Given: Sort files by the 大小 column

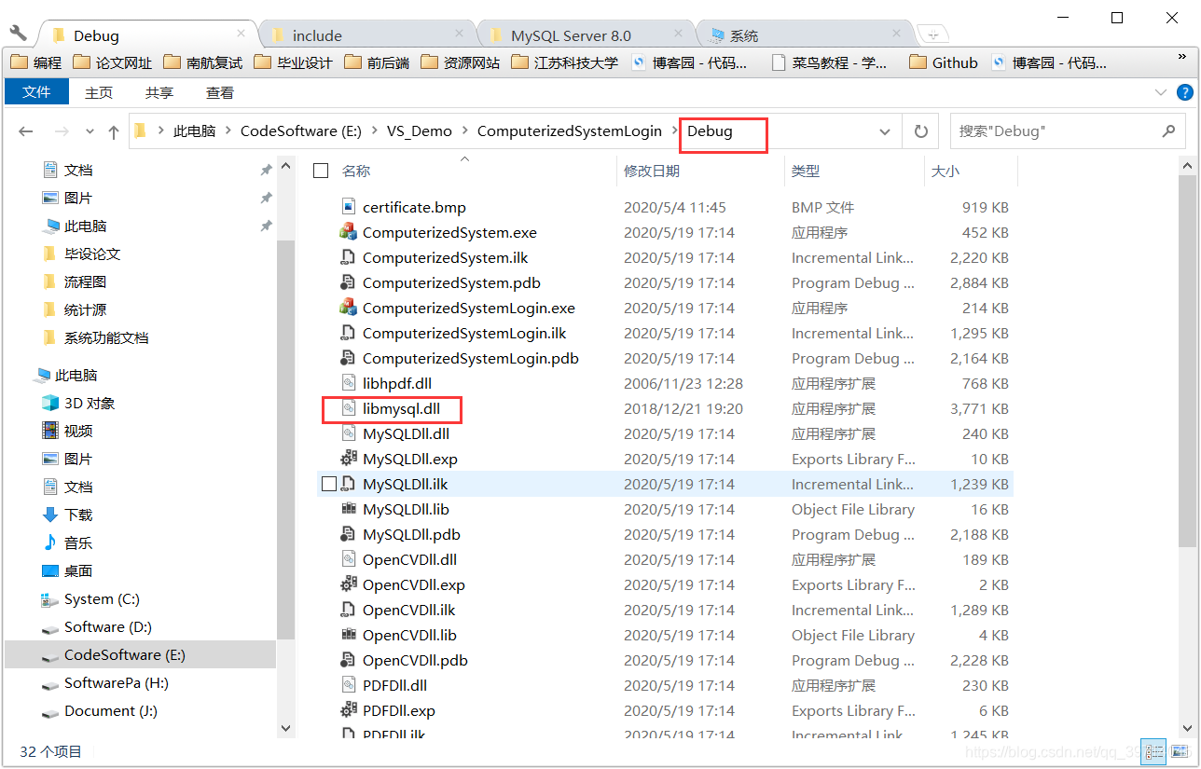Looking at the screenshot, I should click(x=945, y=171).
